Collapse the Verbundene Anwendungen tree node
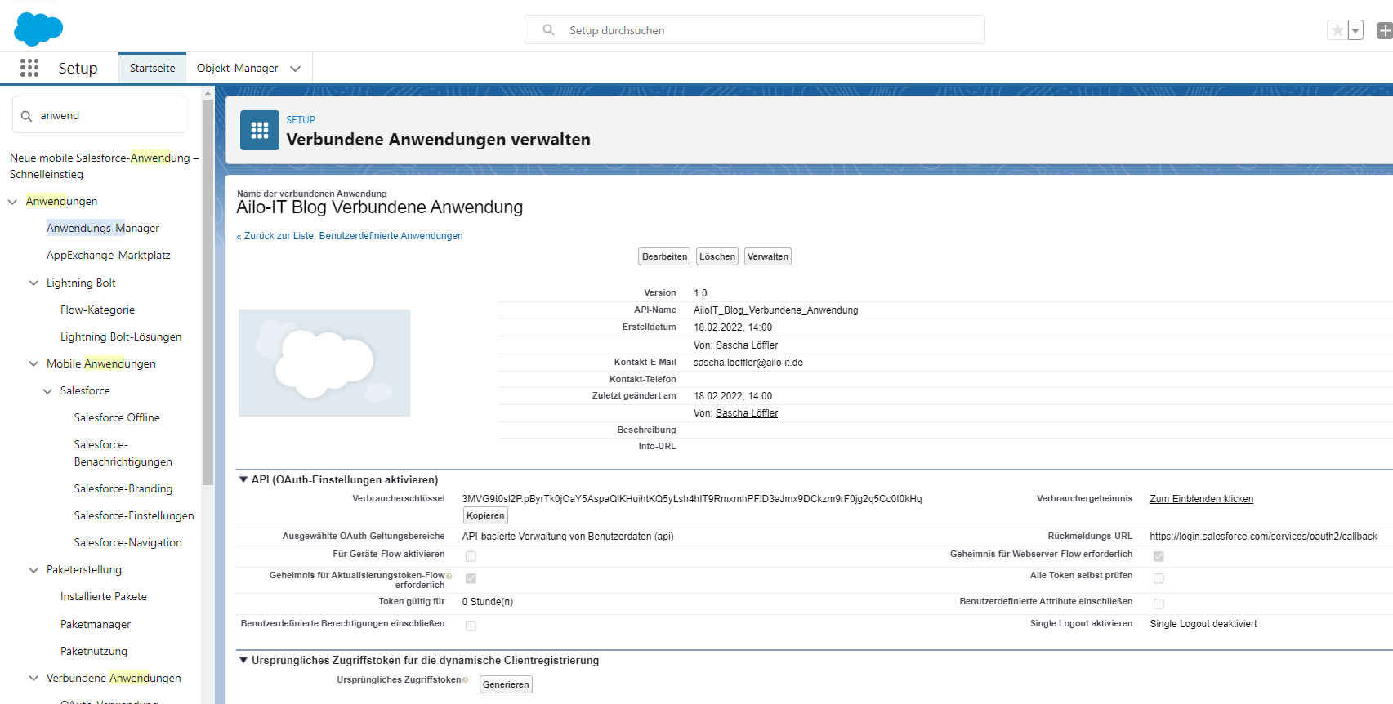1393x704 pixels. pyautogui.click(x=33, y=679)
